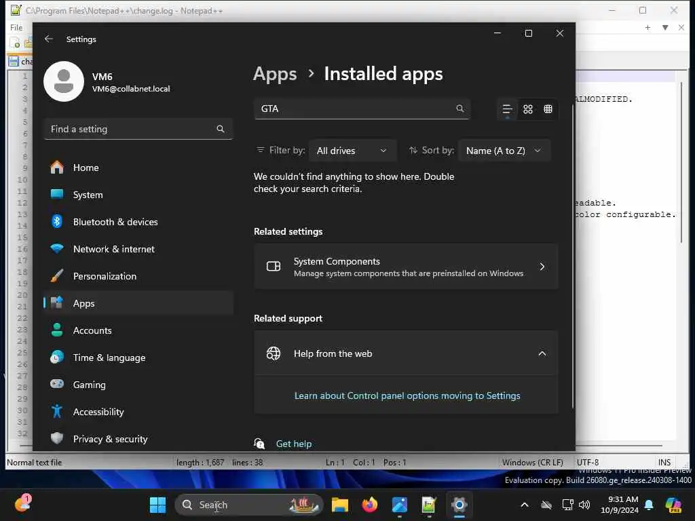Screen dimensions: 695x521
Task: Open Notepad++ File menu
Action: point(16,27)
